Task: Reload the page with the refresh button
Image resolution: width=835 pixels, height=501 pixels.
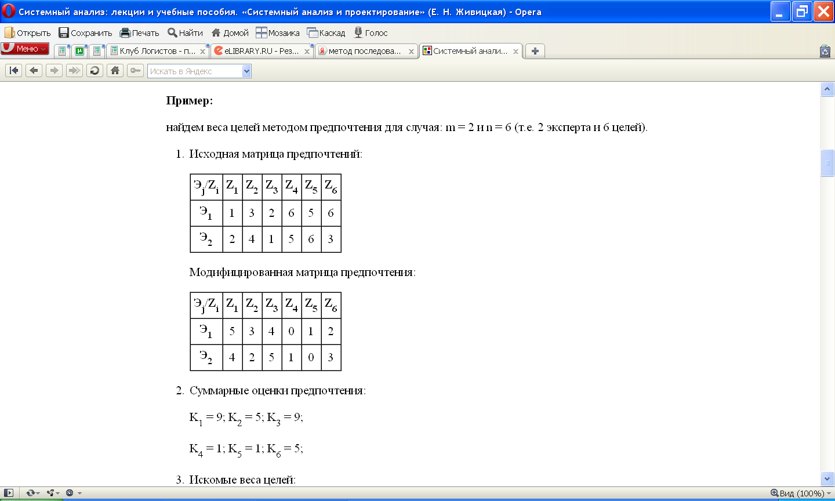Action: click(95, 71)
